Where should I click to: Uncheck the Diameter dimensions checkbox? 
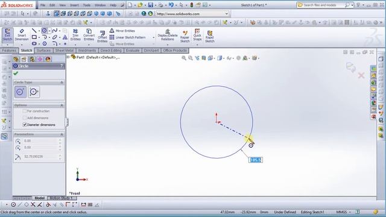point(24,125)
